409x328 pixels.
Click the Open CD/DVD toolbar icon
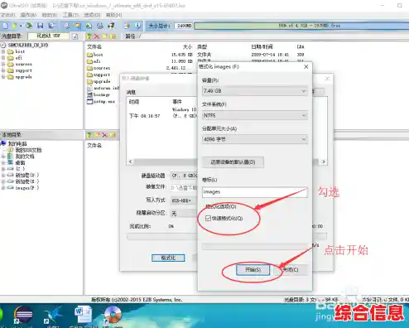point(29,26)
